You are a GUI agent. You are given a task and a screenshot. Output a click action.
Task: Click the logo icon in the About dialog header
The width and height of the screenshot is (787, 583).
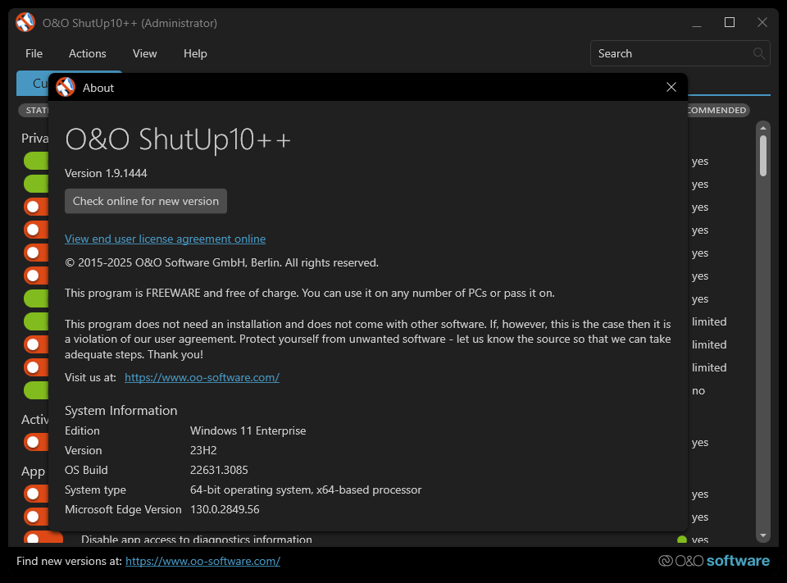coord(66,88)
